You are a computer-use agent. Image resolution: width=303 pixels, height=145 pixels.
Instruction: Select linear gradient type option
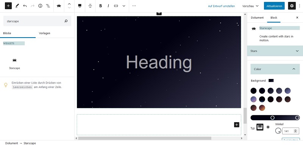pyautogui.click(x=260, y=127)
